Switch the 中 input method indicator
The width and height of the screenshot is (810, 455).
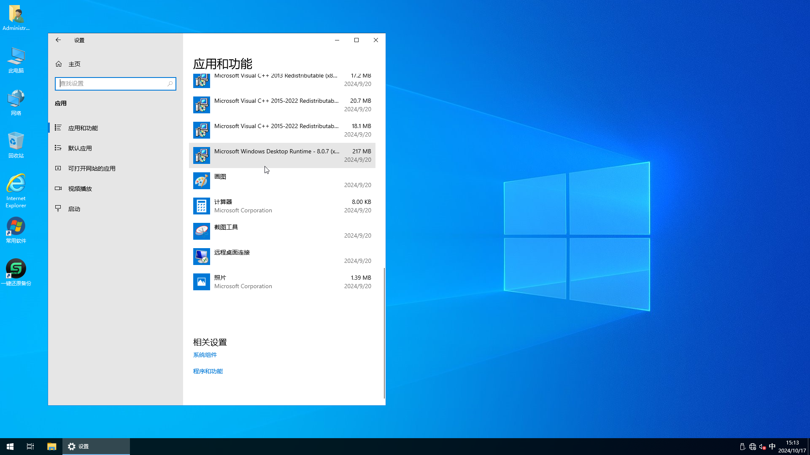[x=772, y=447]
